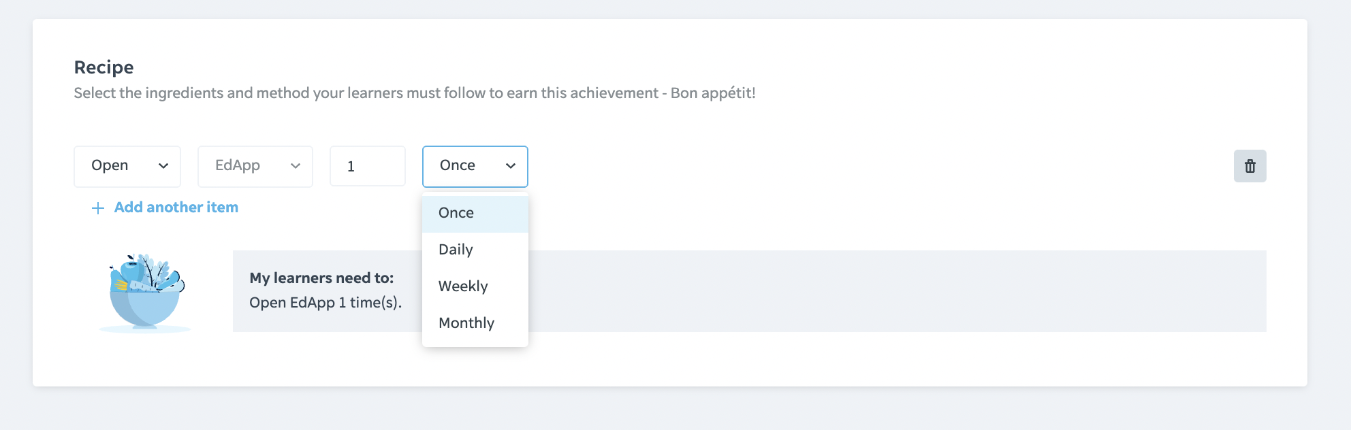The width and height of the screenshot is (1351, 430).
Task: Expand the EdApp target dropdown
Action: (255, 166)
